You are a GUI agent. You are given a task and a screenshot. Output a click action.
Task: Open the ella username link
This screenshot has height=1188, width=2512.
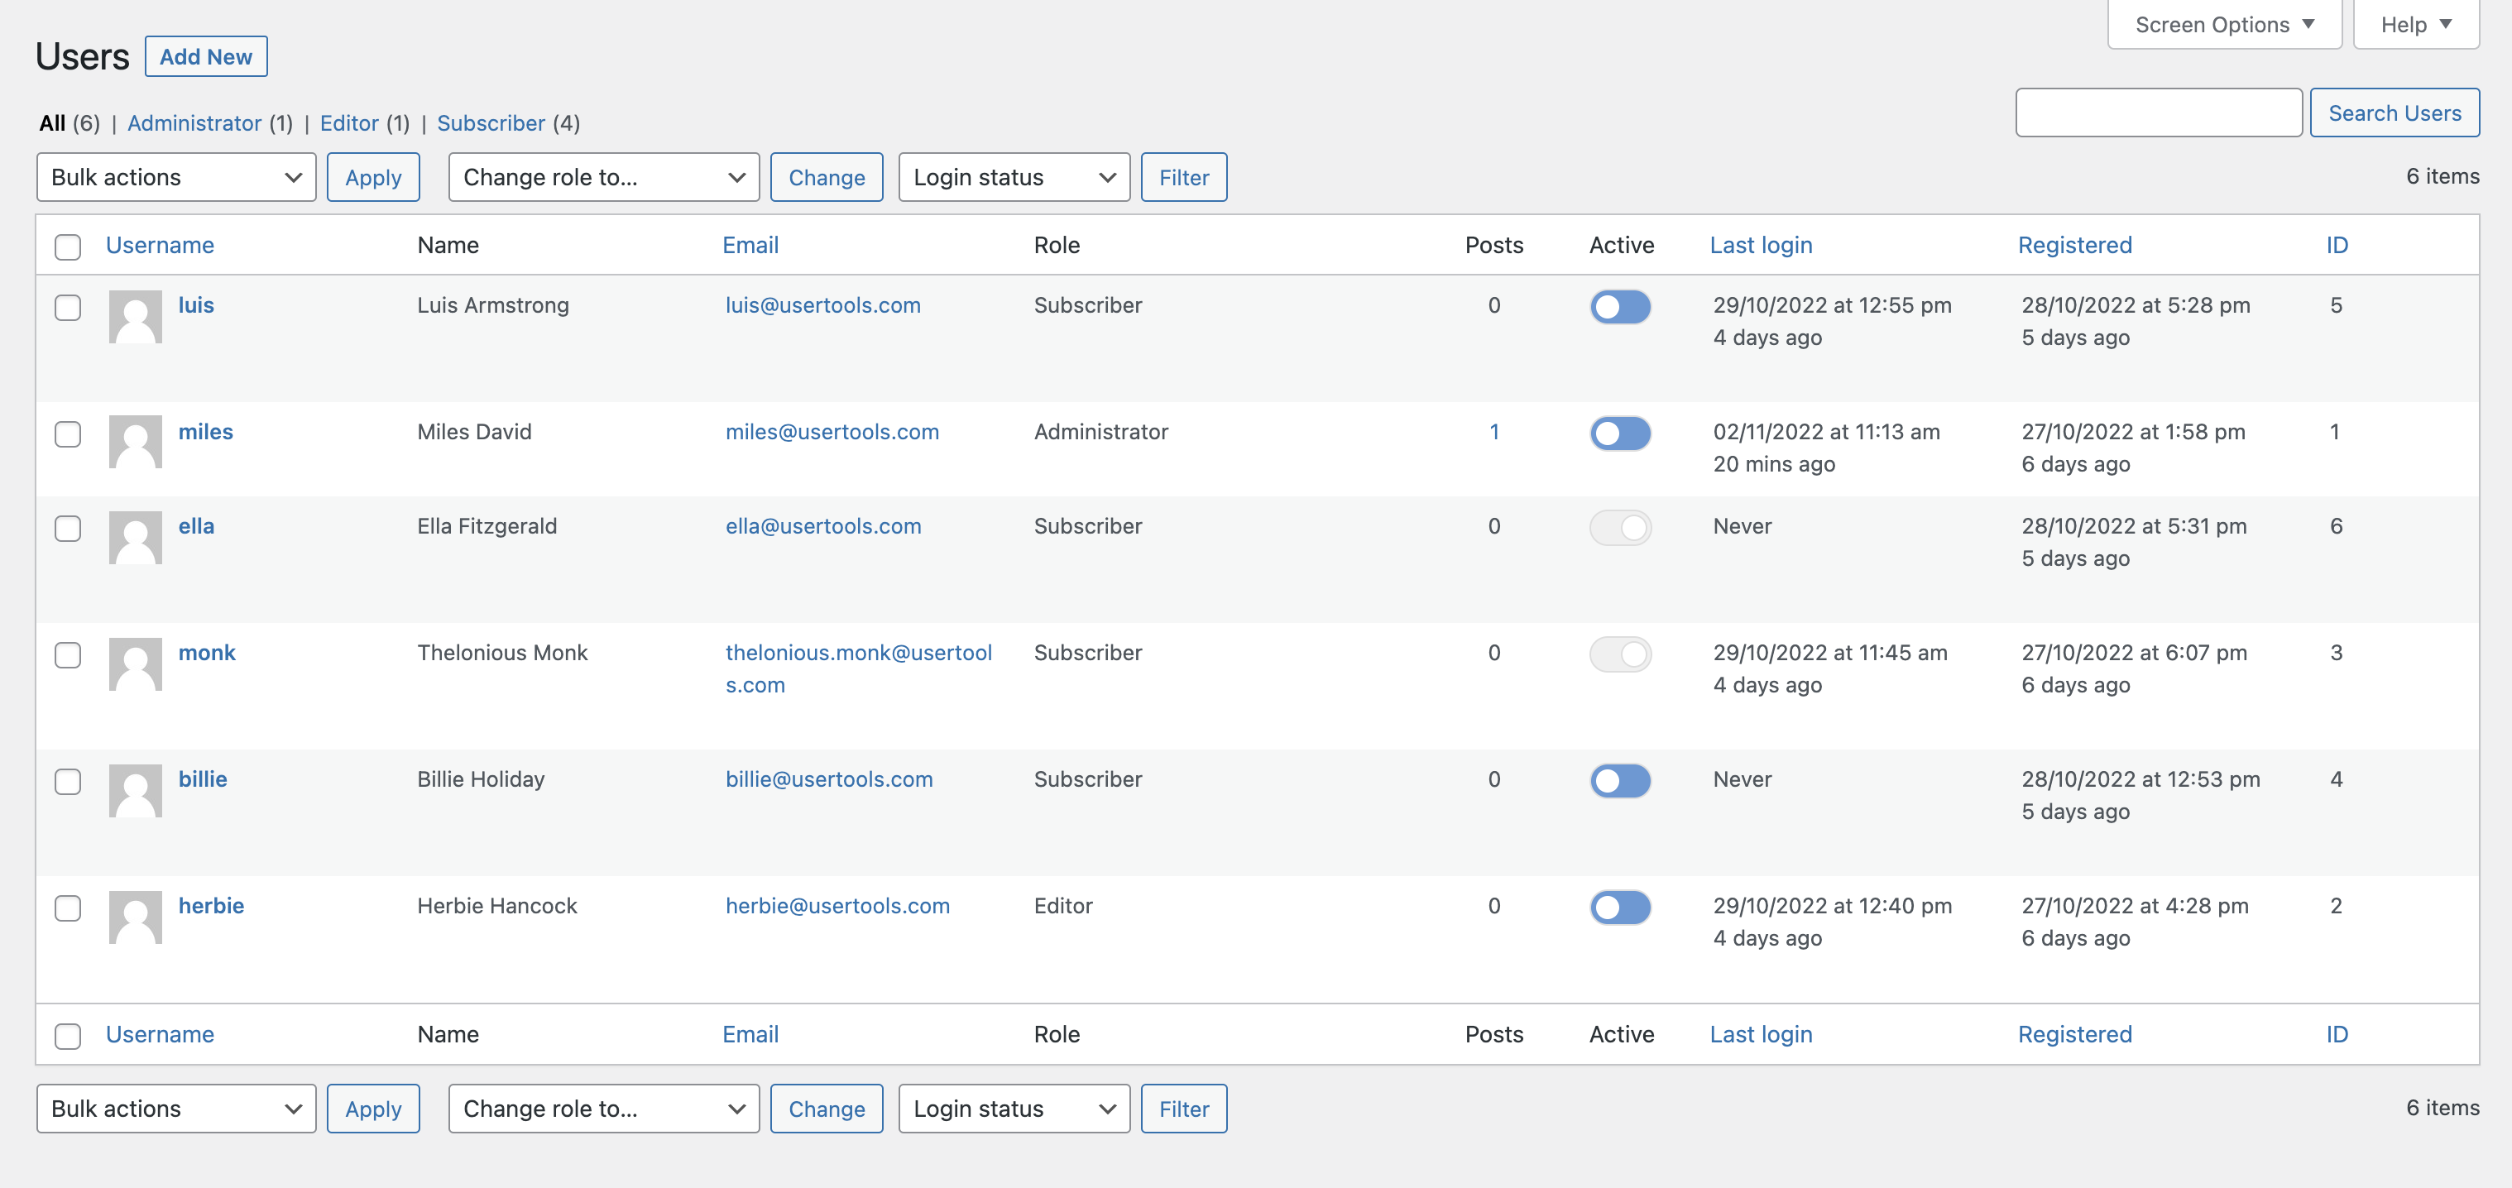(196, 527)
